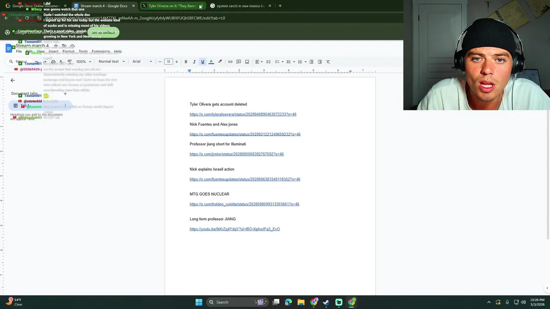Open the bulleted list dropdown
This screenshot has height=309, width=550.
tap(290, 62)
